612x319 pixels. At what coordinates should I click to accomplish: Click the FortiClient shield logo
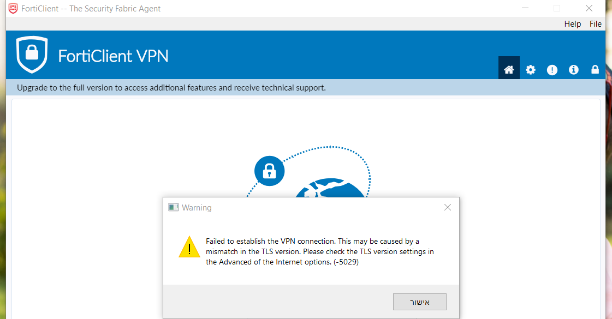pyautogui.click(x=32, y=55)
